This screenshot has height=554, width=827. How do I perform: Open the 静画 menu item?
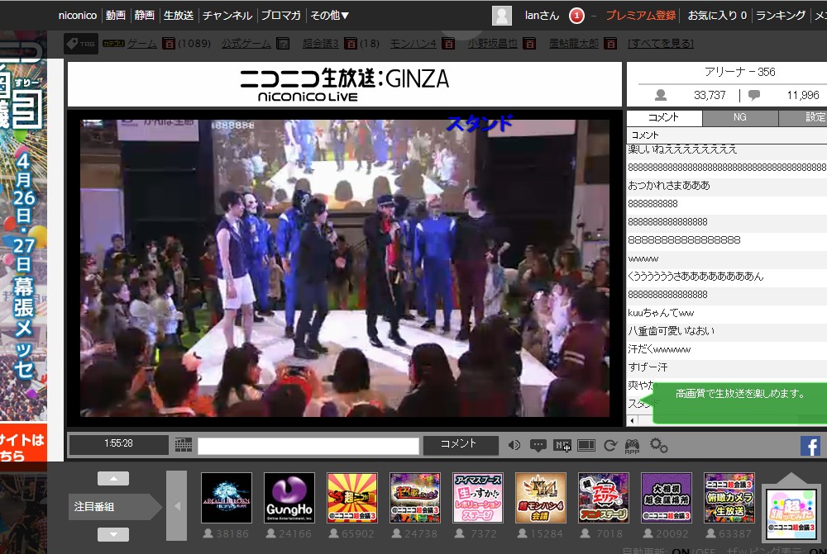point(144,15)
